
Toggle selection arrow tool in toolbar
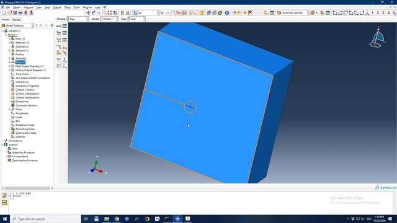click(x=135, y=12)
